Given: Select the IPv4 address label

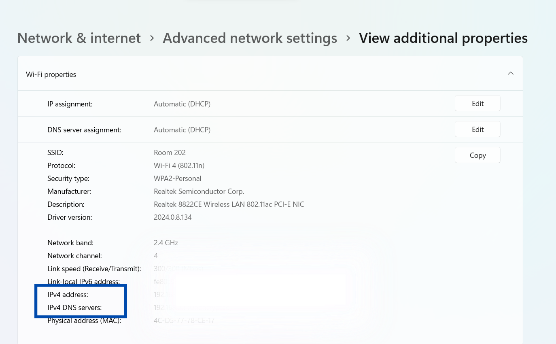Looking at the screenshot, I should coord(68,294).
